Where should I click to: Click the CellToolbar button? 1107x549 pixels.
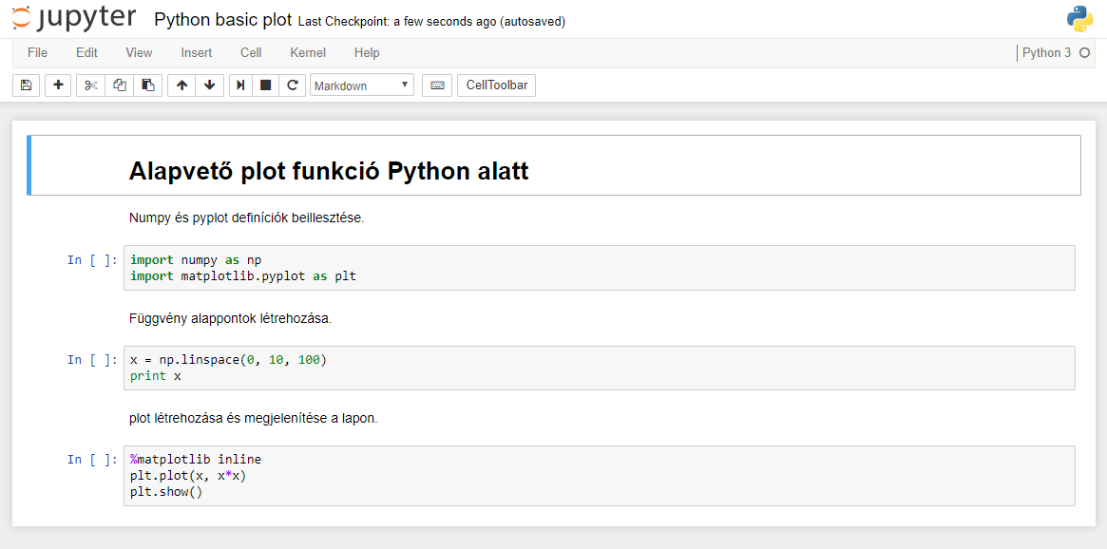[497, 85]
